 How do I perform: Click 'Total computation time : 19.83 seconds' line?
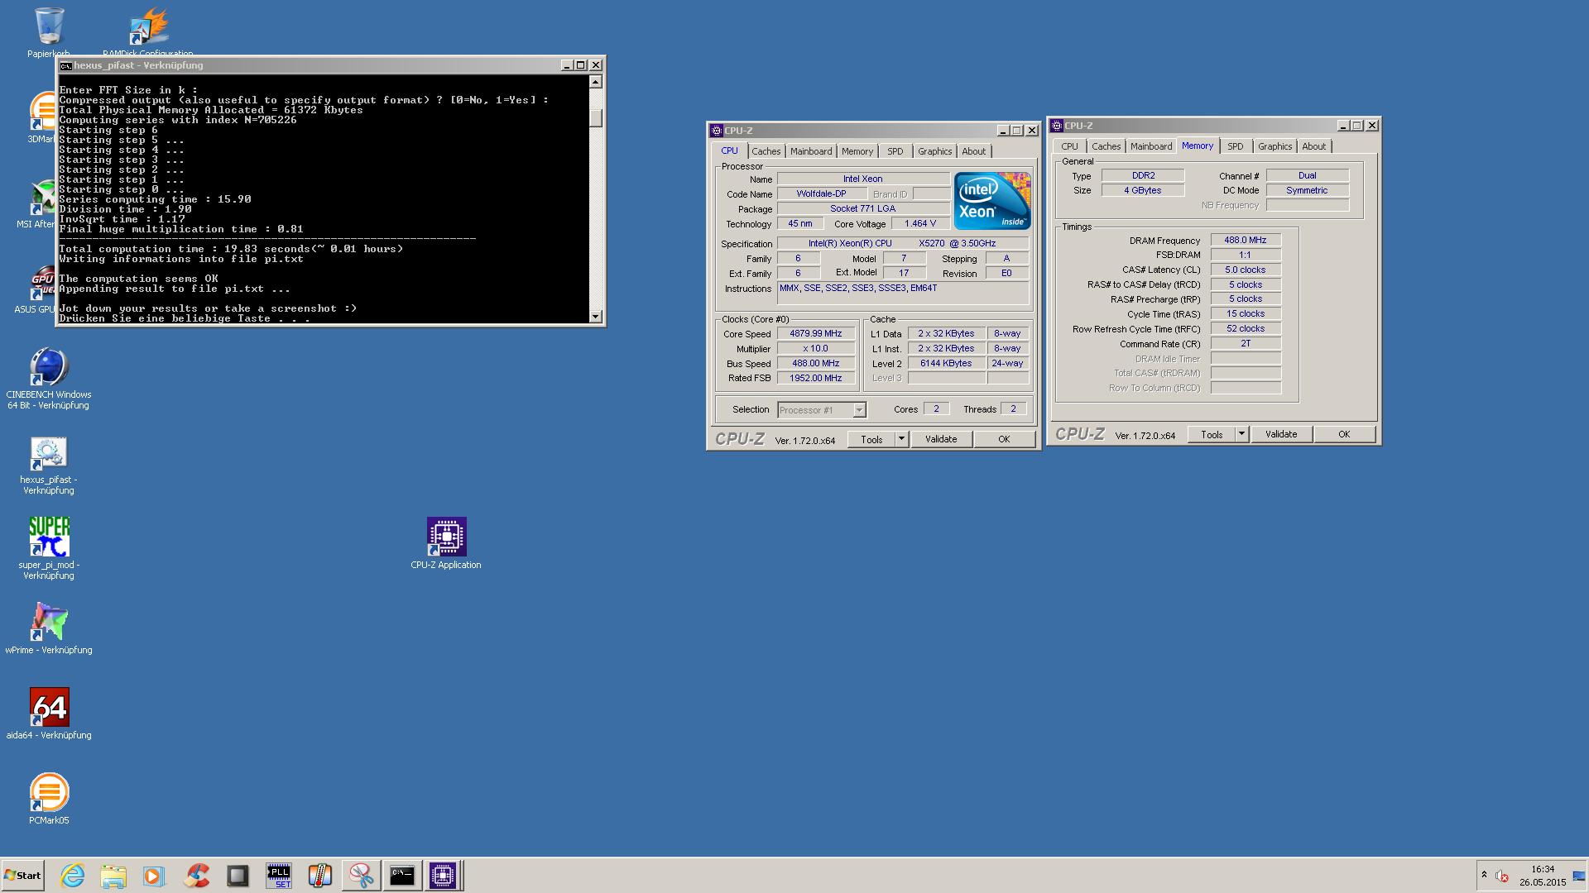pos(231,249)
